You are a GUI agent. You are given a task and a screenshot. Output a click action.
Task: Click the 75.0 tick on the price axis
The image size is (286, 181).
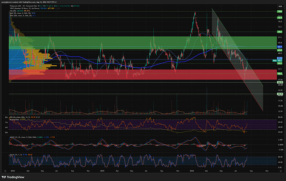tap(280, 21)
